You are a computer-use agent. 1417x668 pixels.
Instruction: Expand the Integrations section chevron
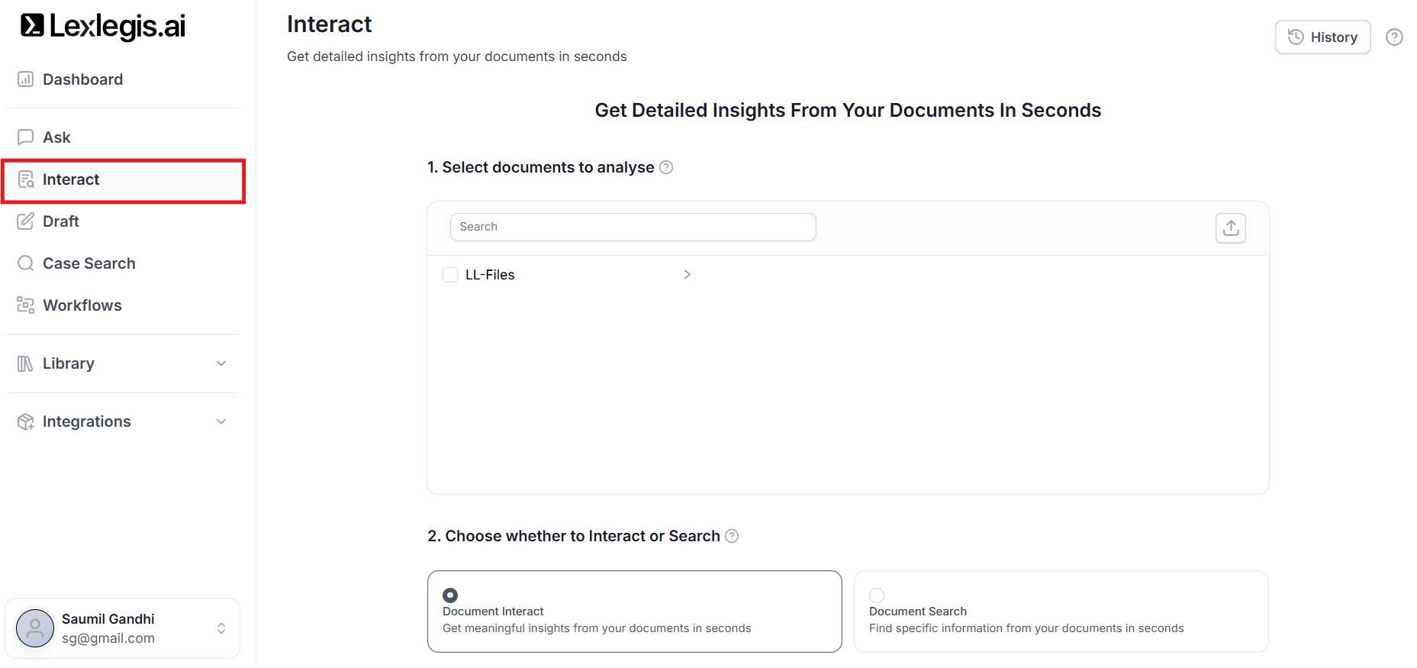(x=221, y=421)
